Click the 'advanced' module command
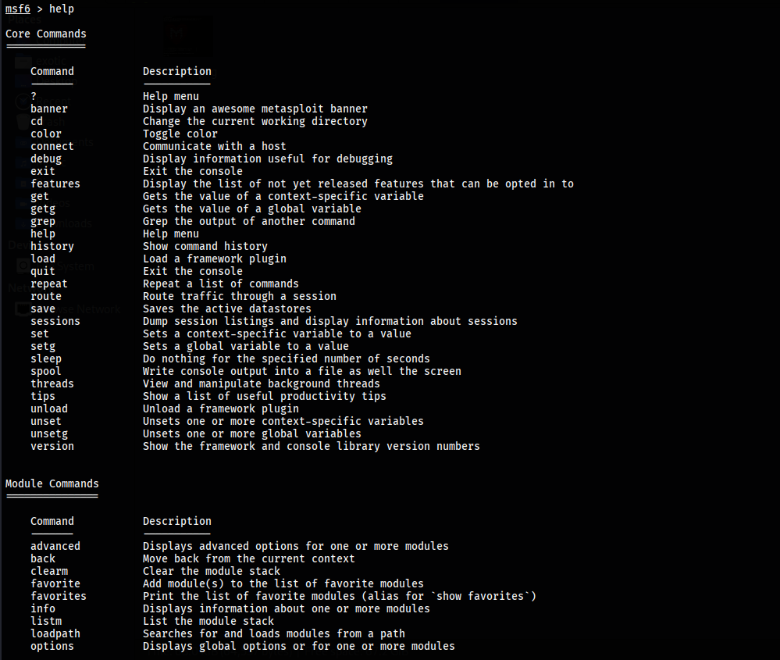 pyautogui.click(x=55, y=546)
